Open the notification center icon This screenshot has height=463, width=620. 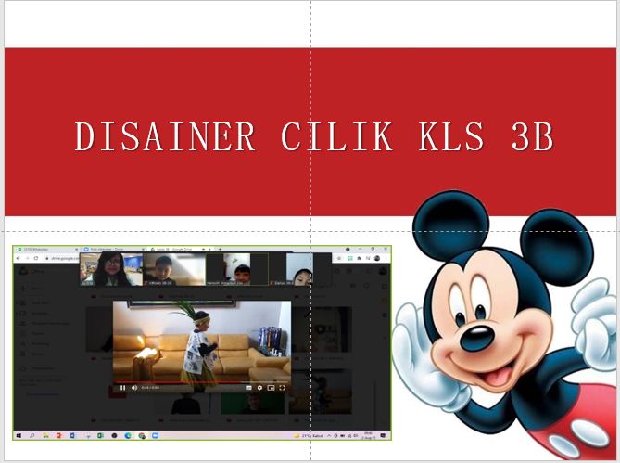(383, 436)
